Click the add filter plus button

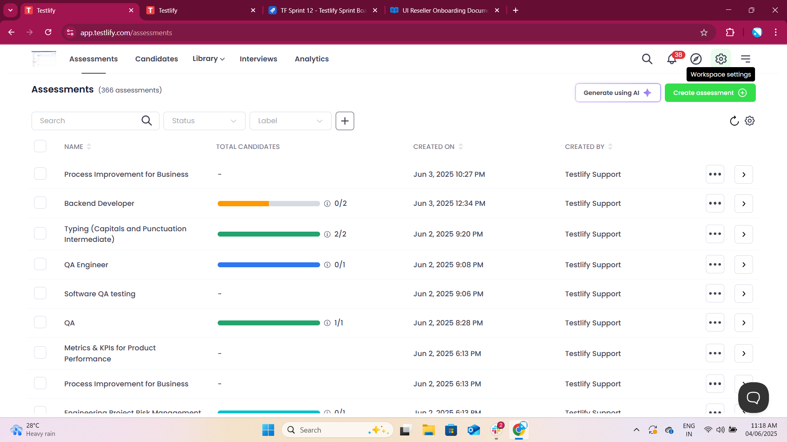tap(345, 121)
